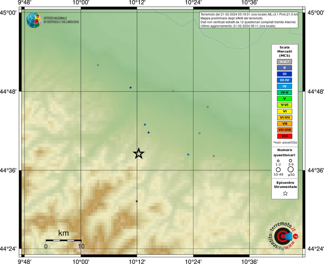This screenshot has height=264, width=324.
Task: Click the INGV globe logo
Action: [x=34, y=20]
